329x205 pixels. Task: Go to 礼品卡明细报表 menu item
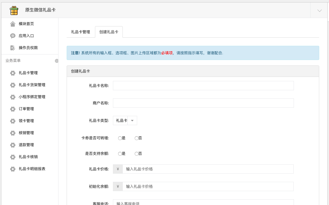coord(32,169)
